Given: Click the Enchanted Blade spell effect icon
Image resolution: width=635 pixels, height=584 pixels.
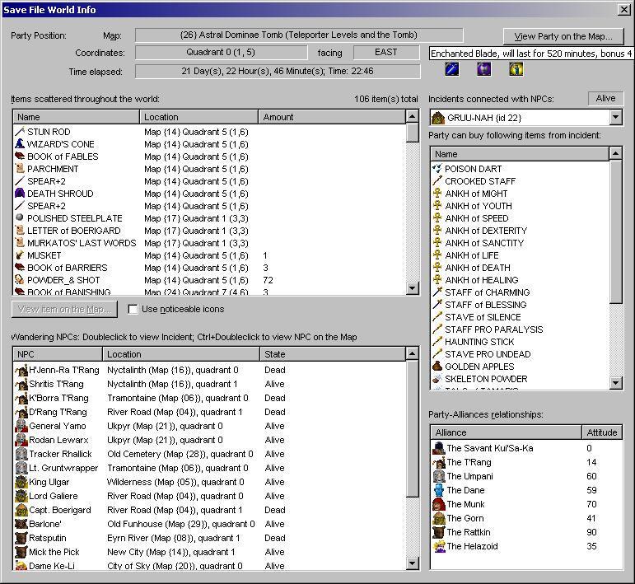Looking at the screenshot, I should pos(451,69).
